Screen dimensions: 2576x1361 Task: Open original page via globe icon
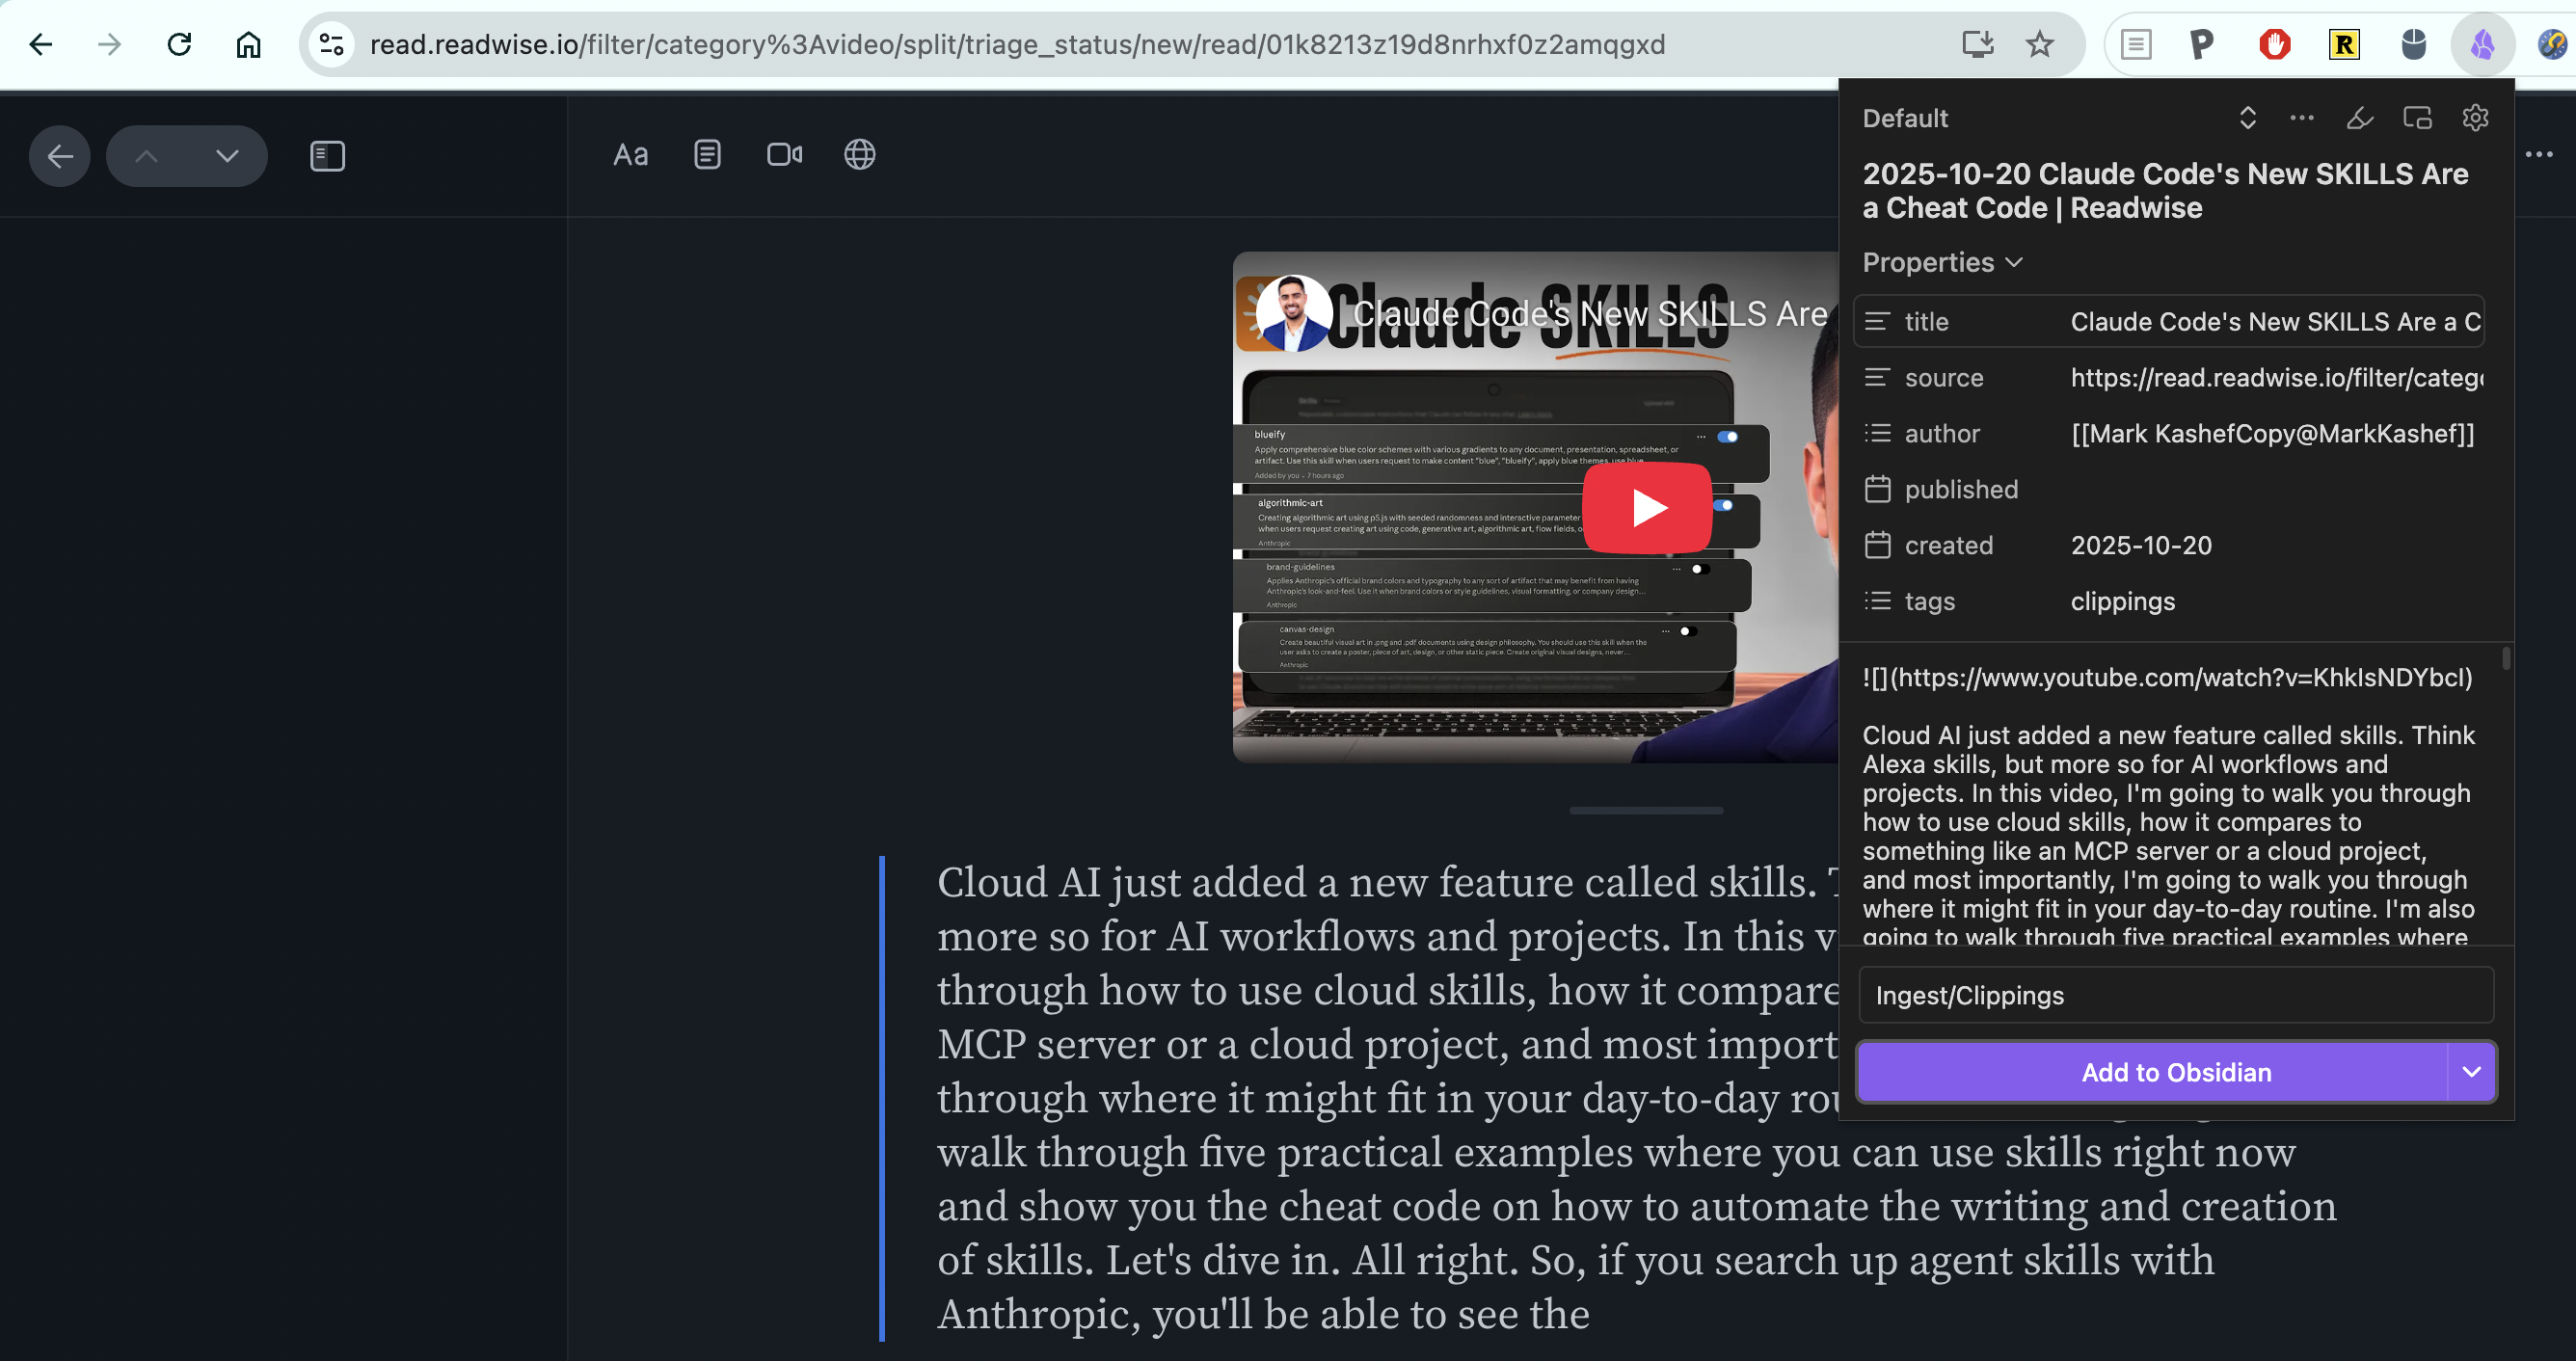[x=859, y=155]
